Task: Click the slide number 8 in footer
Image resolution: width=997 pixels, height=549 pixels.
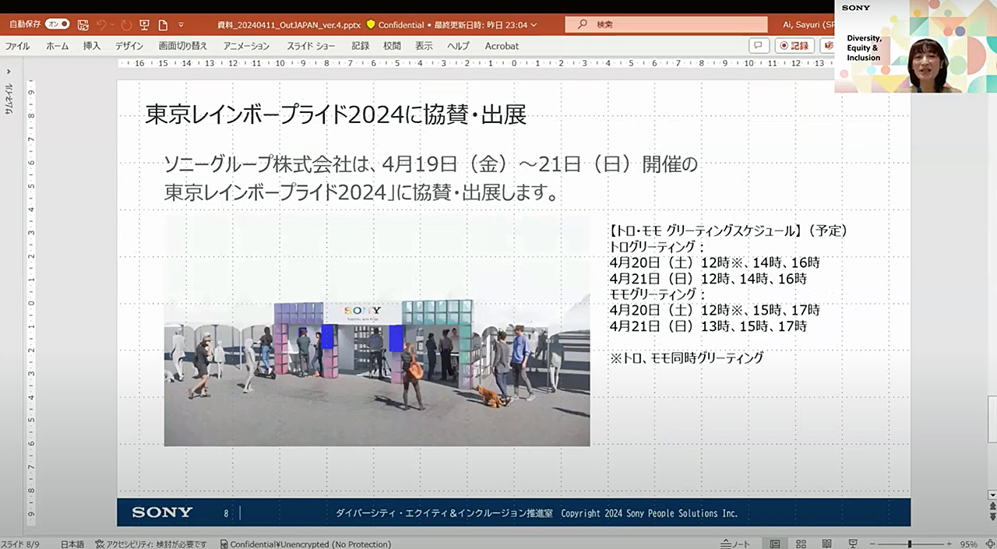Action: [226, 513]
